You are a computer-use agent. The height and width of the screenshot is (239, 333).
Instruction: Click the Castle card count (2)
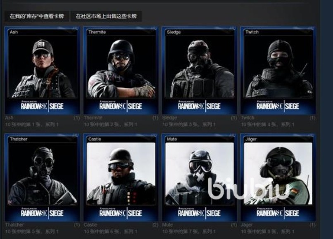[155, 225]
